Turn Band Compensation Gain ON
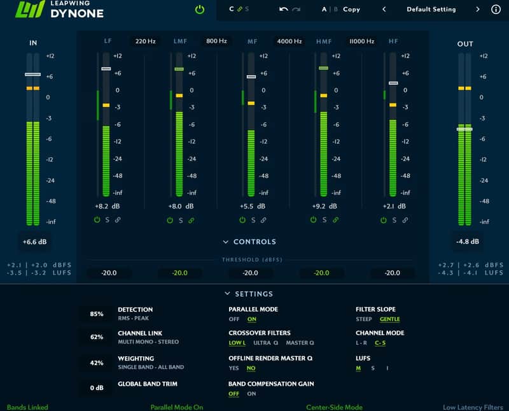 coord(251,394)
